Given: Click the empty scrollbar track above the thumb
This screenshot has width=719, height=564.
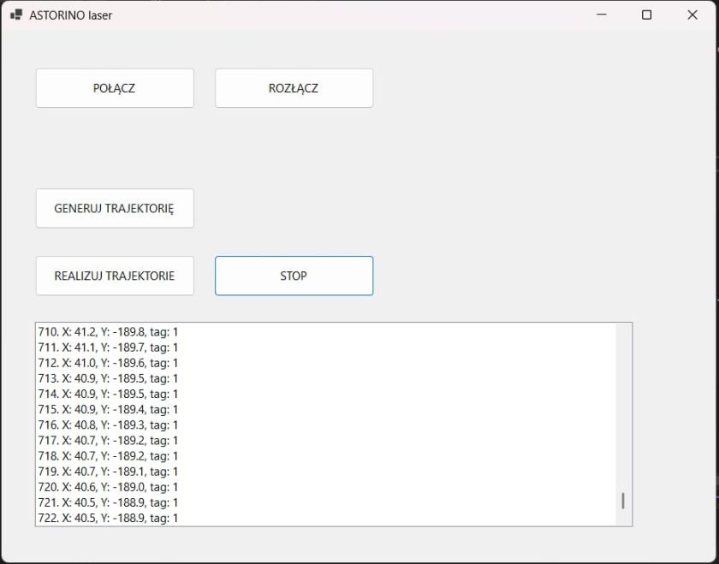Looking at the screenshot, I should click(x=622, y=402).
